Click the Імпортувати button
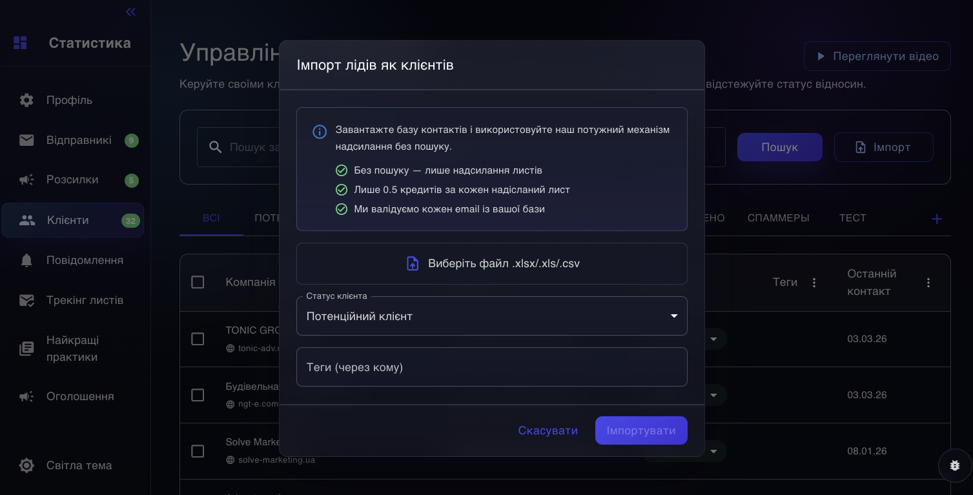 click(640, 430)
